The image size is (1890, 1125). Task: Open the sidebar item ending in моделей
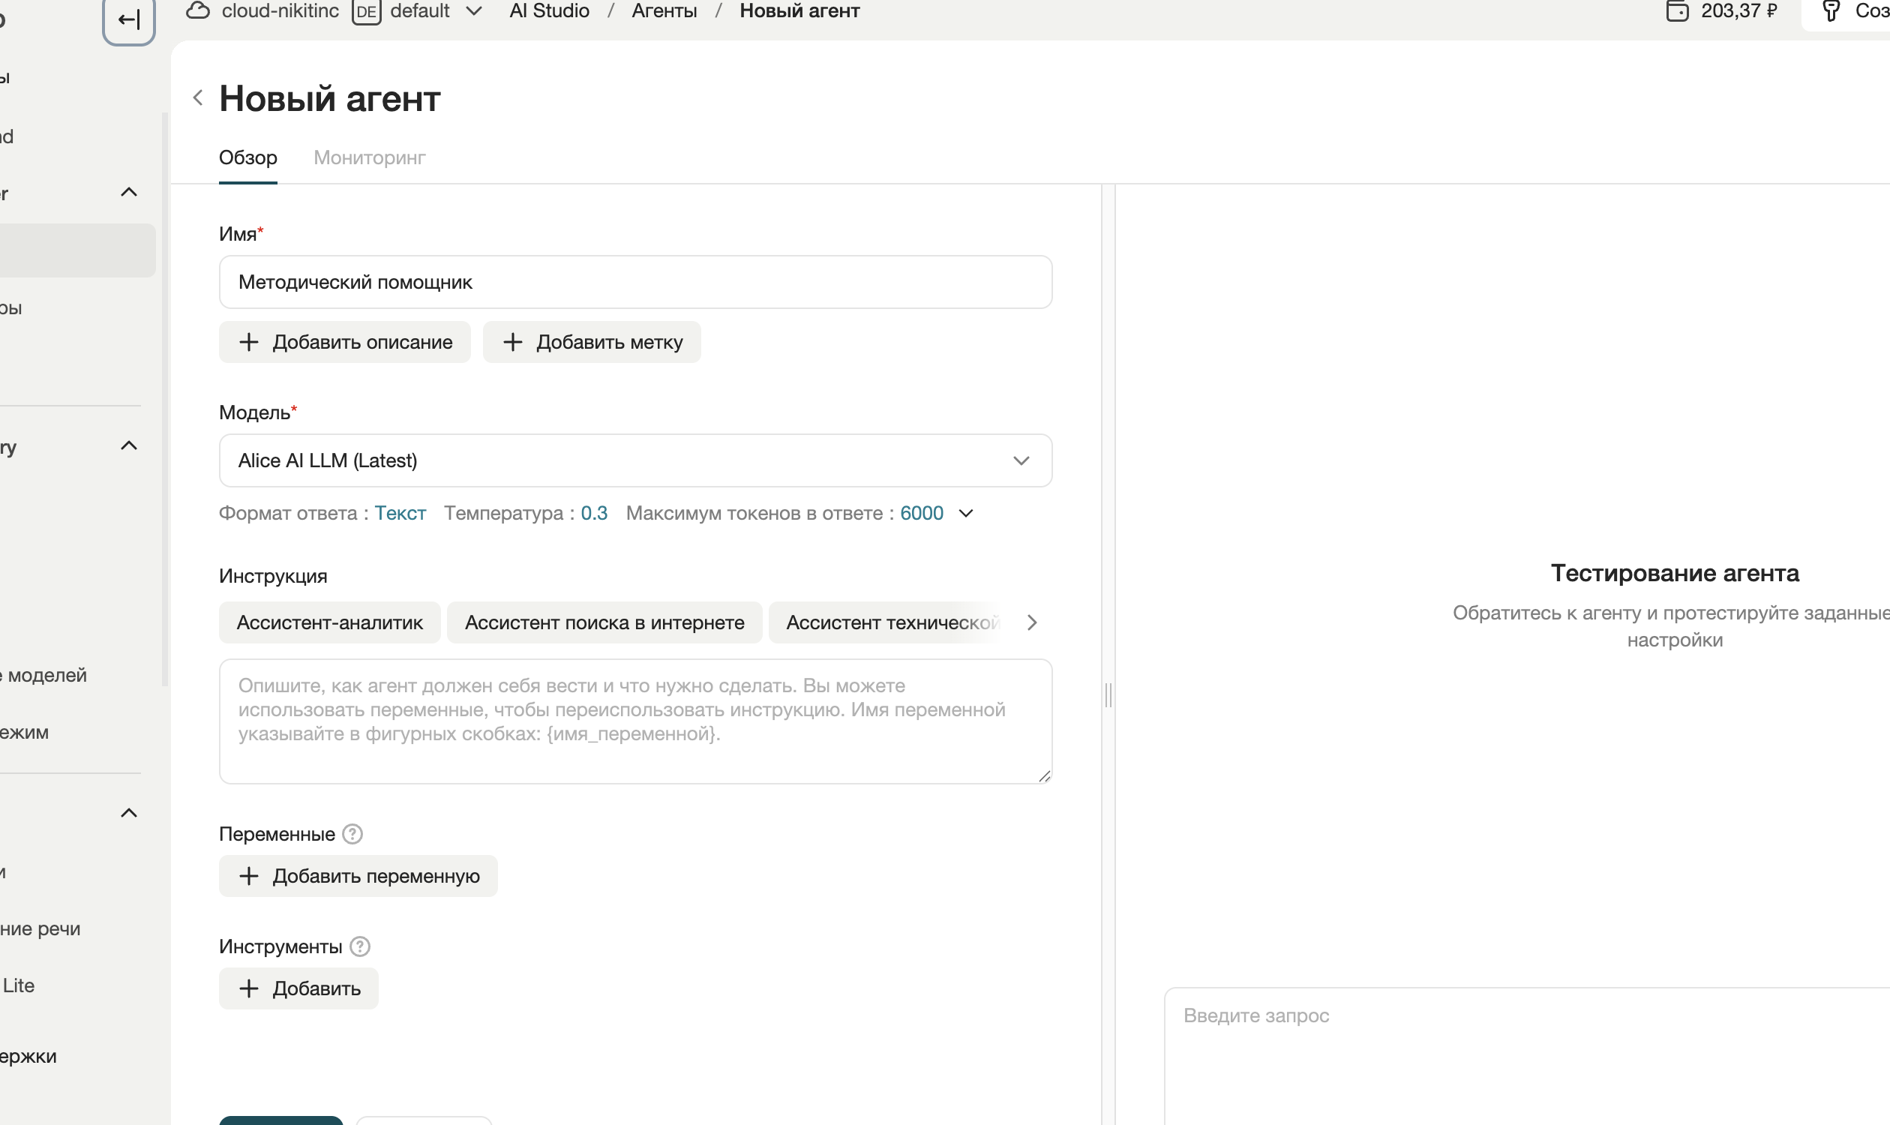[x=44, y=675]
